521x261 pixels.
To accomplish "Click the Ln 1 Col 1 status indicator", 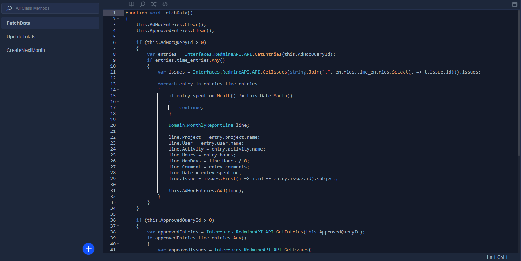I will point(497,257).
